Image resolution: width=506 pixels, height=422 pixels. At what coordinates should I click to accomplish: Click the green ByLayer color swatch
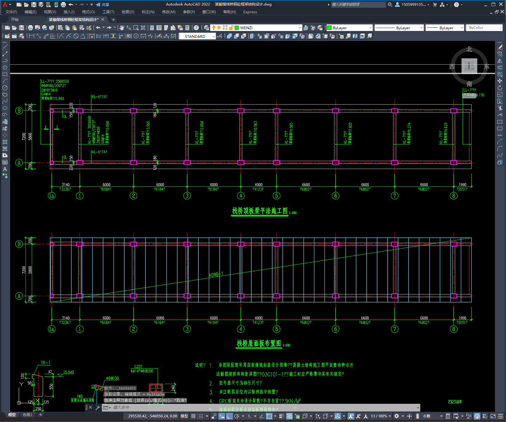(x=329, y=28)
